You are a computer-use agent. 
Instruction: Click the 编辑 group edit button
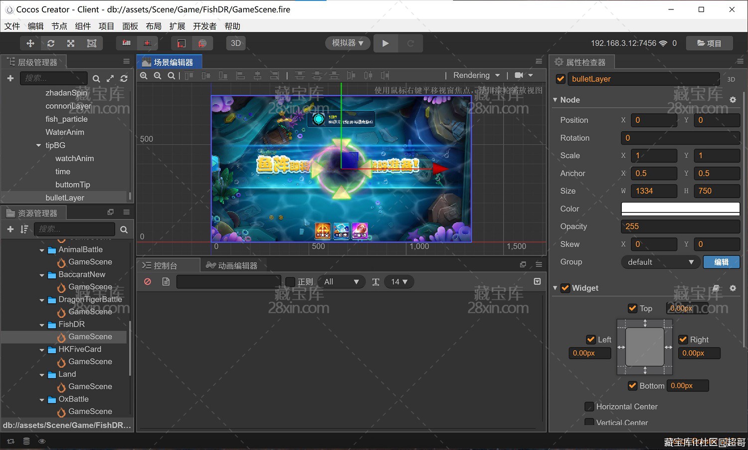click(x=721, y=262)
